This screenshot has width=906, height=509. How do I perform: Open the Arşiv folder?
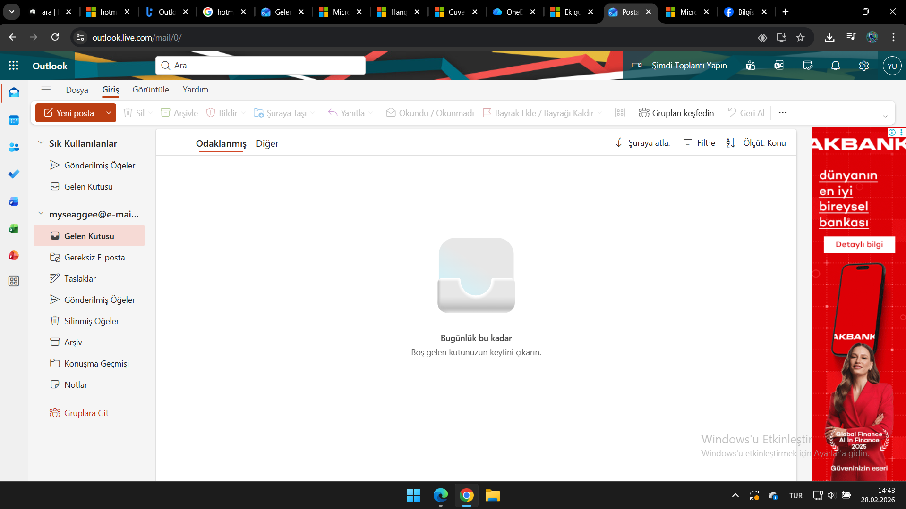pos(89,342)
